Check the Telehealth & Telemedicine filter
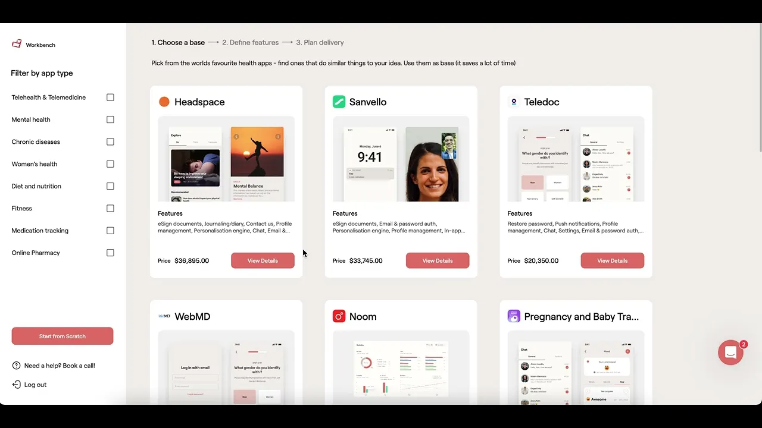762x428 pixels. (110, 97)
